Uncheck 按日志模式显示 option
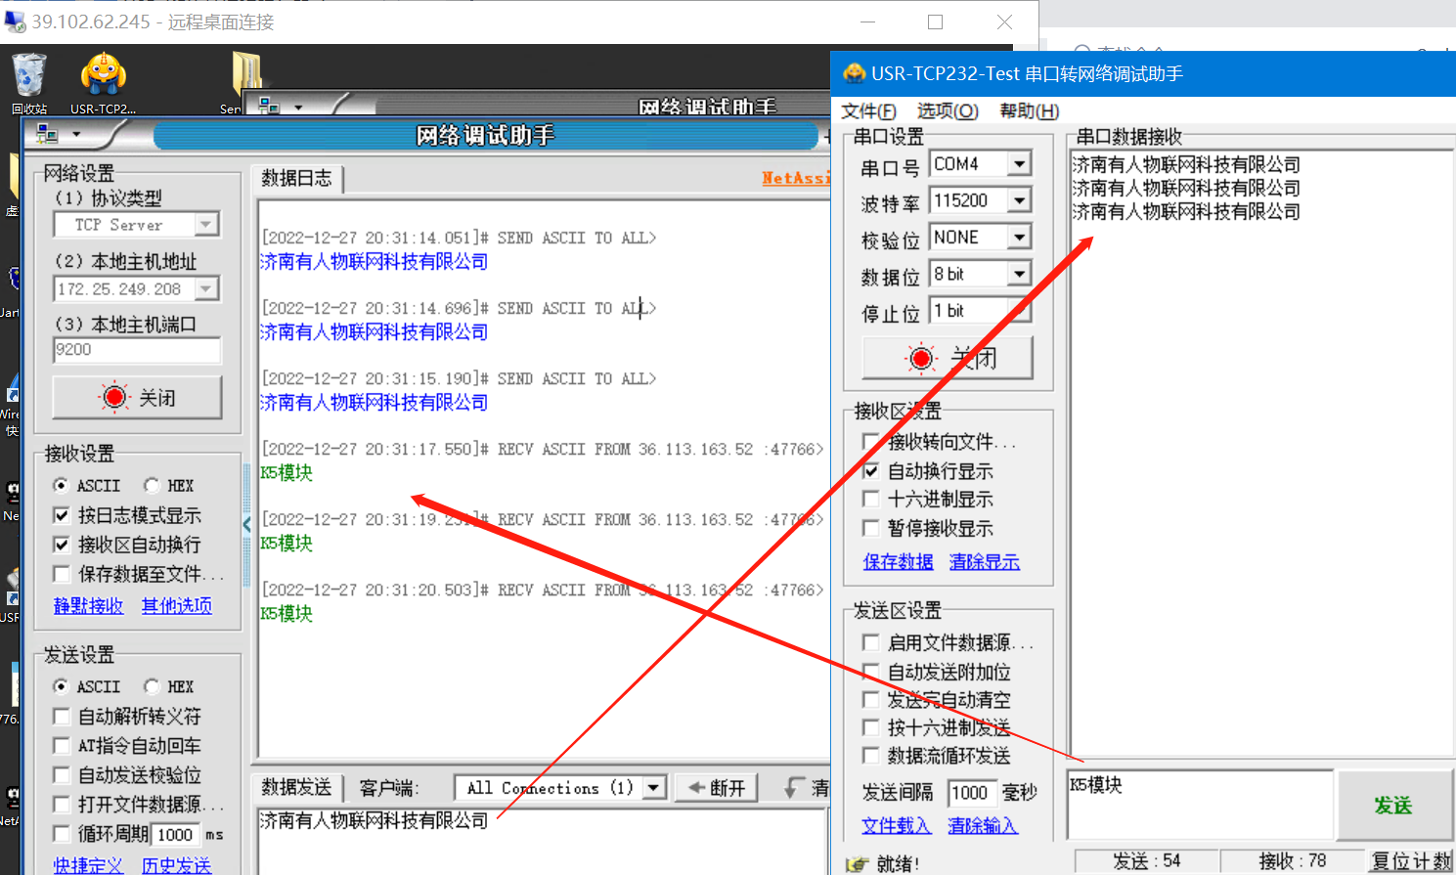This screenshot has width=1456, height=875. pyautogui.click(x=62, y=515)
